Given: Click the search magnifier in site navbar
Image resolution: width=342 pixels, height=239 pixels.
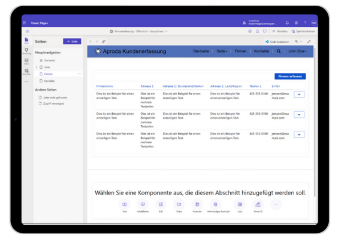Looking at the screenshot, I should click(x=279, y=51).
